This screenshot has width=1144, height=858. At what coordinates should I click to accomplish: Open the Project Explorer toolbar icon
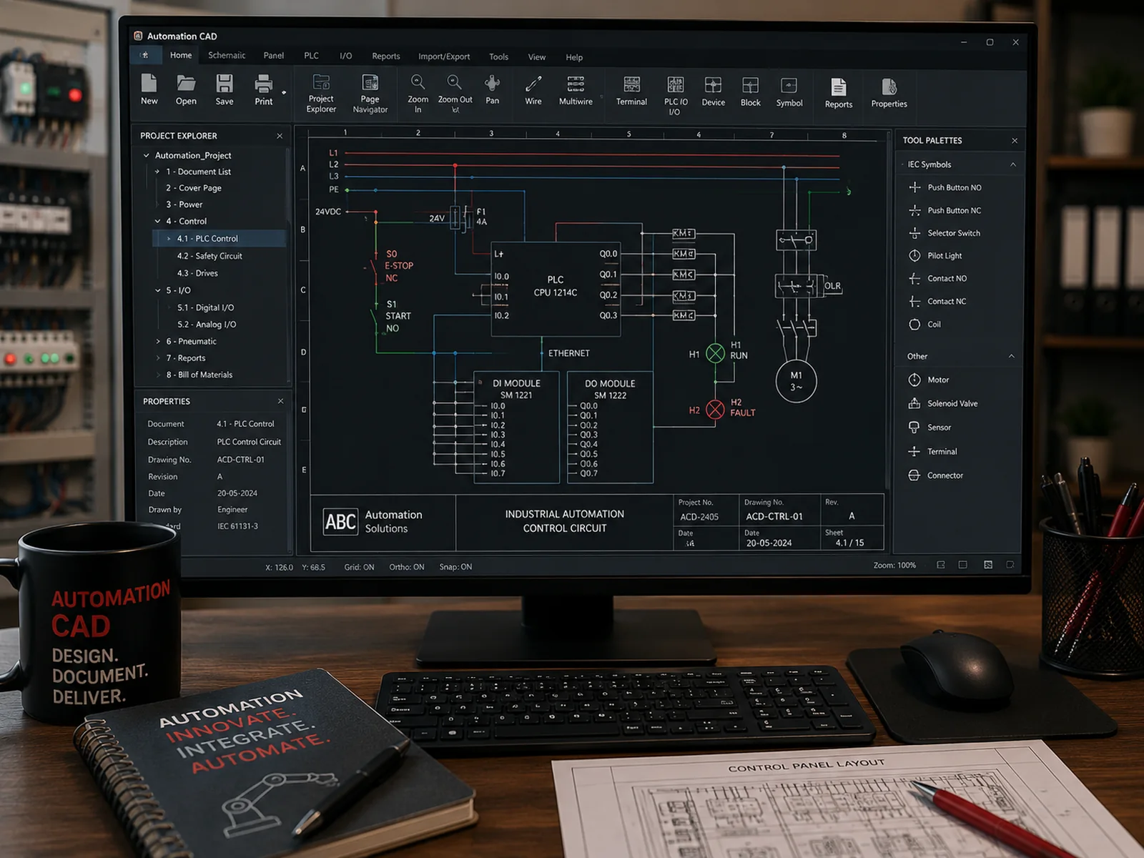(321, 83)
